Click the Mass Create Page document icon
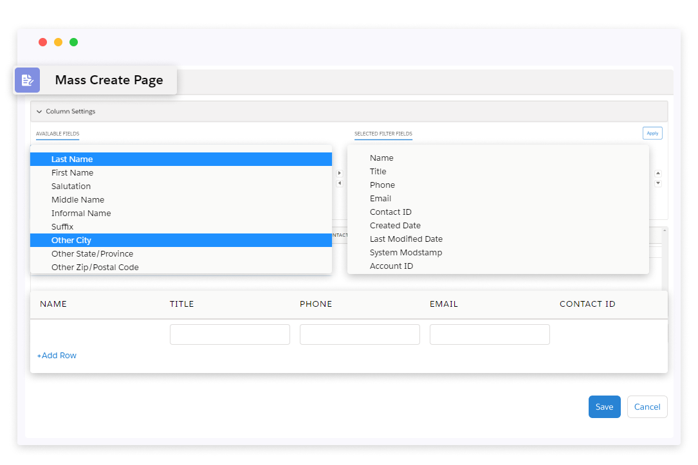Viewport: 698px width, 465px height. (27, 80)
